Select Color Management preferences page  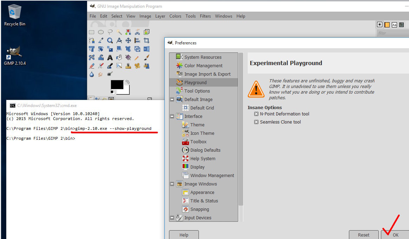point(203,65)
